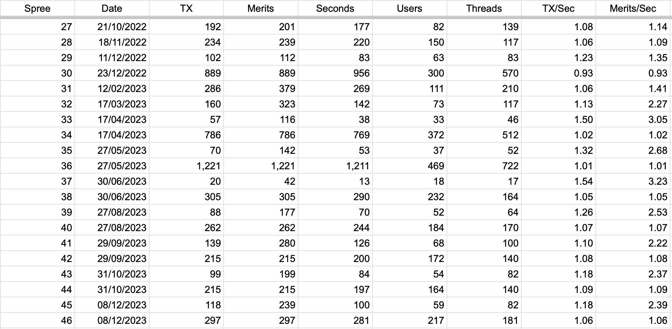The width and height of the screenshot is (672, 329).
Task: Click the Seconds column header
Action: click(x=335, y=8)
